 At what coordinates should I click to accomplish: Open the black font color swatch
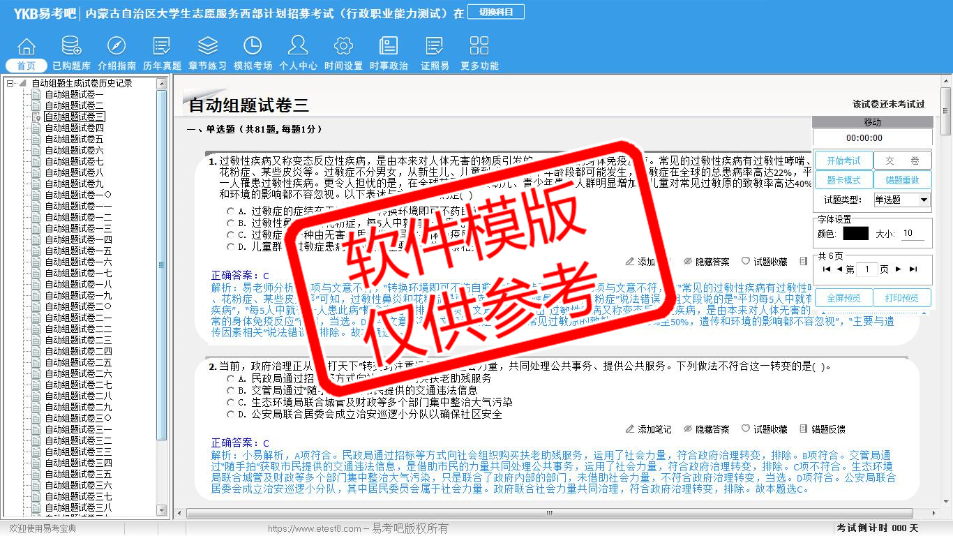point(855,234)
